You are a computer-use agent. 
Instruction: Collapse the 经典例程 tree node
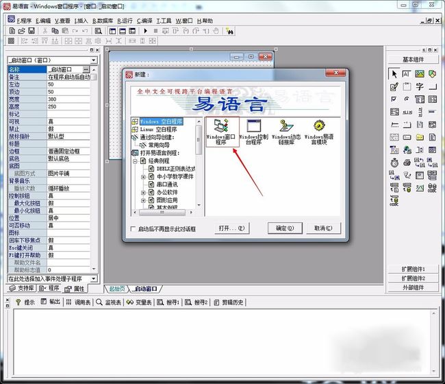tap(136, 161)
